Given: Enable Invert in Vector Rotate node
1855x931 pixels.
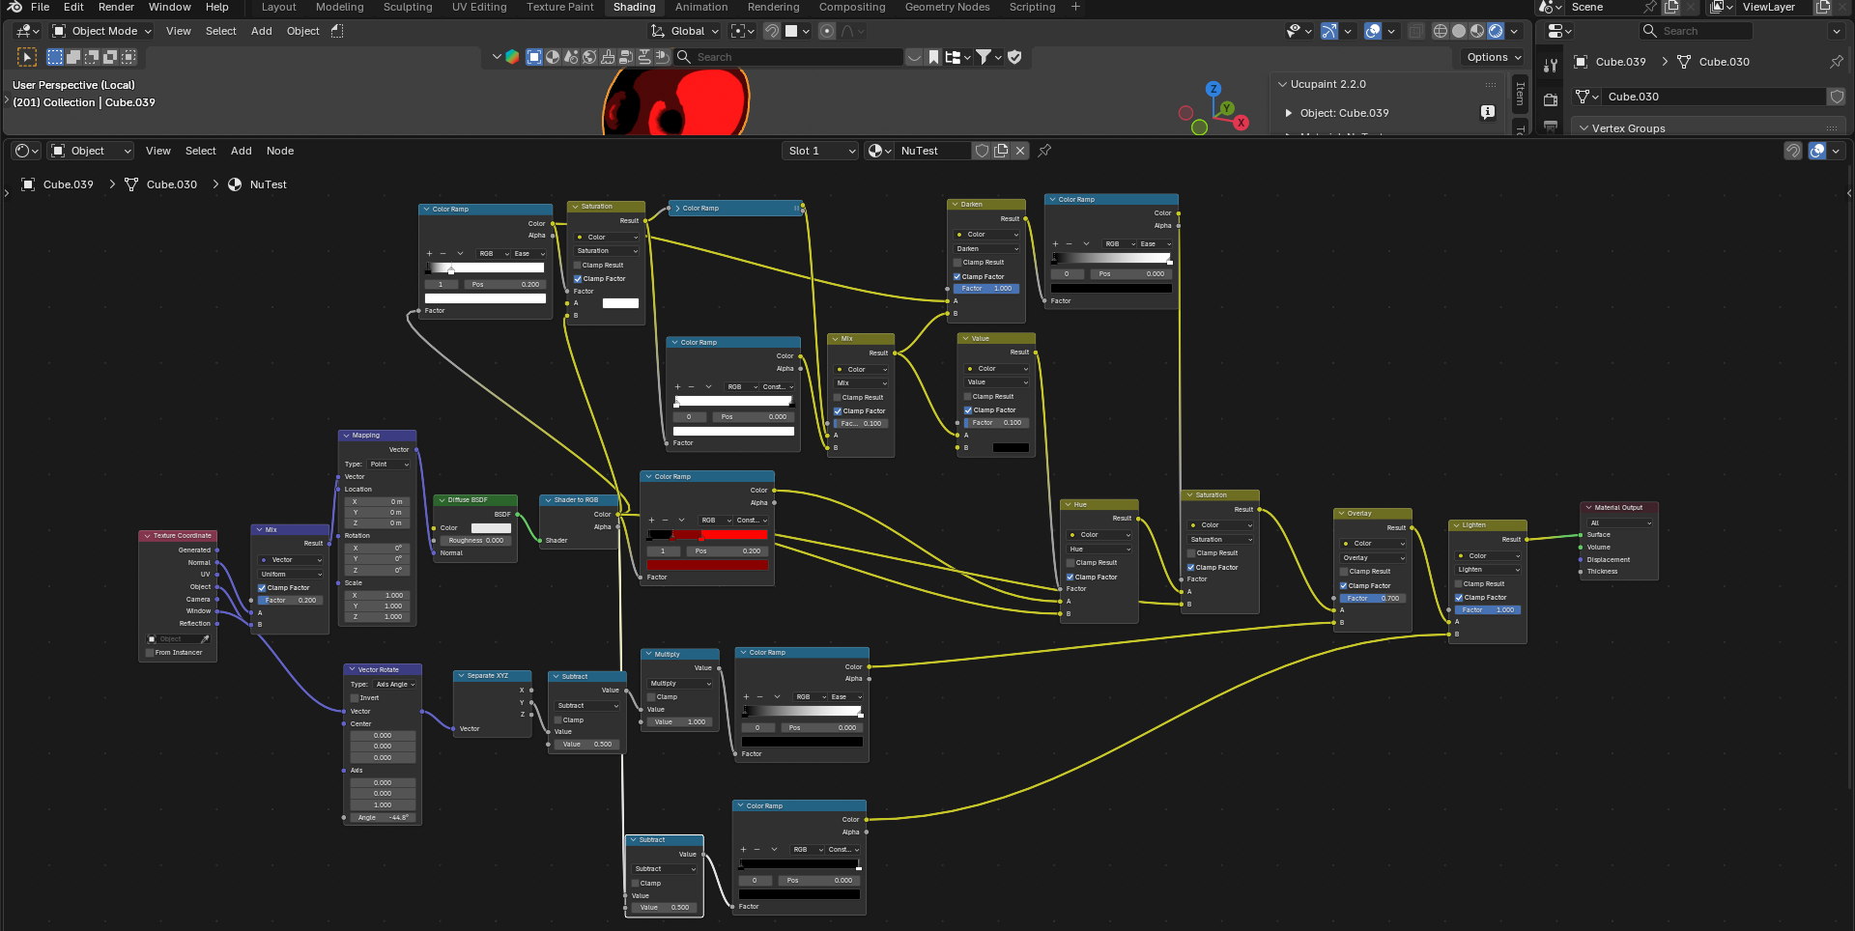Looking at the screenshot, I should tap(355, 697).
